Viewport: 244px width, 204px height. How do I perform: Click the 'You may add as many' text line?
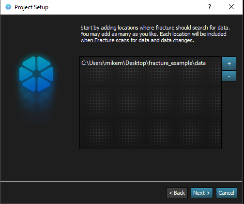coord(153,34)
